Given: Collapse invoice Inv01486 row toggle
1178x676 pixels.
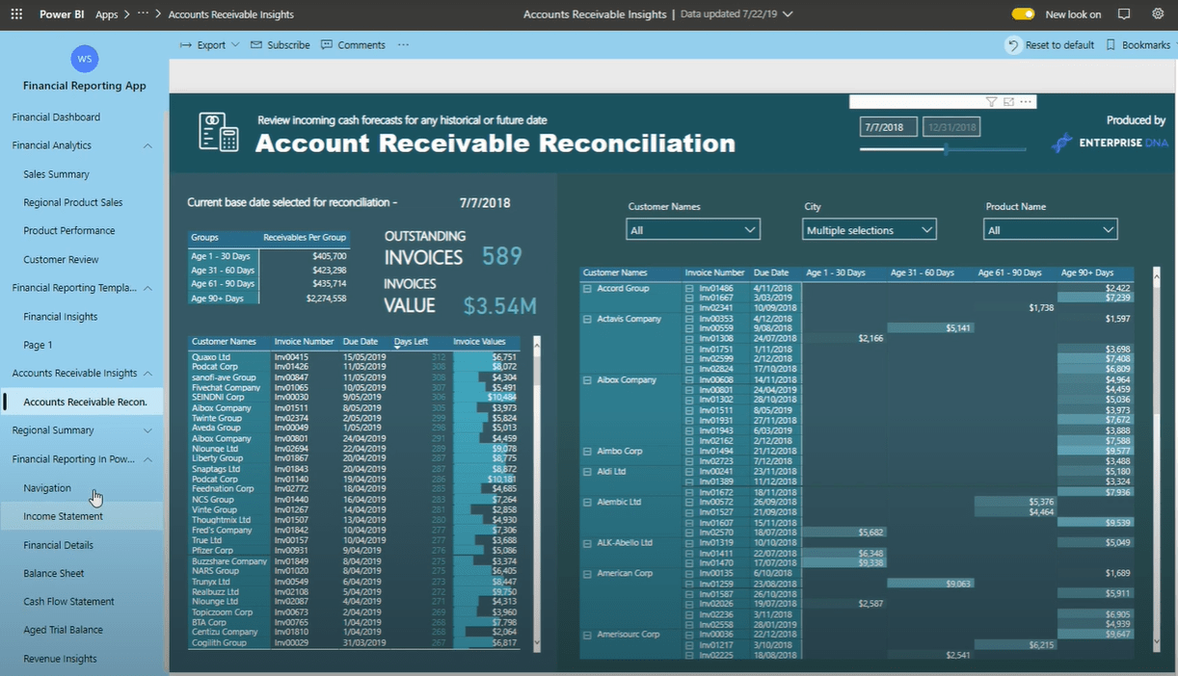Looking at the screenshot, I should point(689,289).
